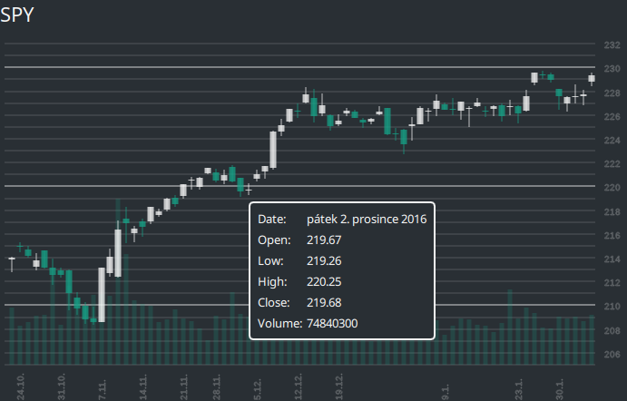The width and height of the screenshot is (627, 401).
Task: Click the 'Date:' label in the tooltip
Action: click(272, 219)
